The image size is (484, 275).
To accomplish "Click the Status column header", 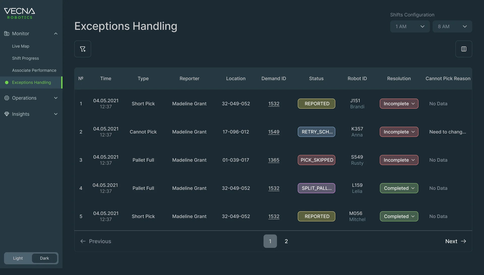I will click(x=316, y=78).
